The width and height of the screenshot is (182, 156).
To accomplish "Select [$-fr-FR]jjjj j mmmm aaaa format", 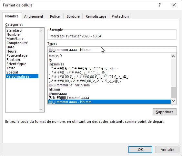I will (109, 98).
